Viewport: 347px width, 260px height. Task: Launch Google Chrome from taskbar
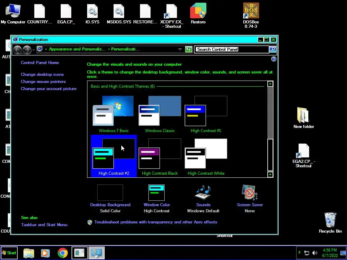63,253
